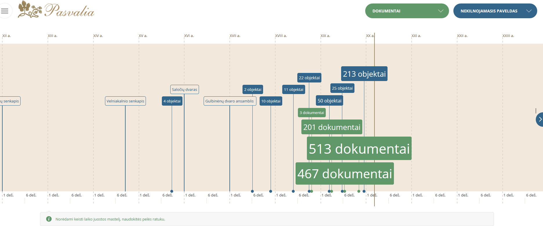Select the 10 objektai marker
This screenshot has height=226, width=543.
click(x=271, y=101)
